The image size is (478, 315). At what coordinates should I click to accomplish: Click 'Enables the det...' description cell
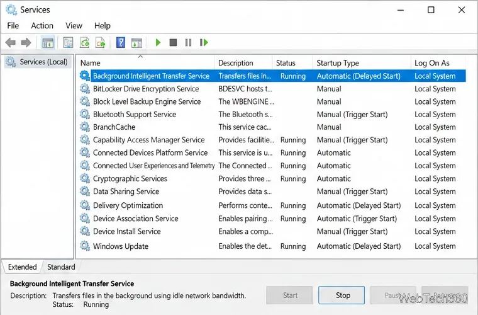245,246
